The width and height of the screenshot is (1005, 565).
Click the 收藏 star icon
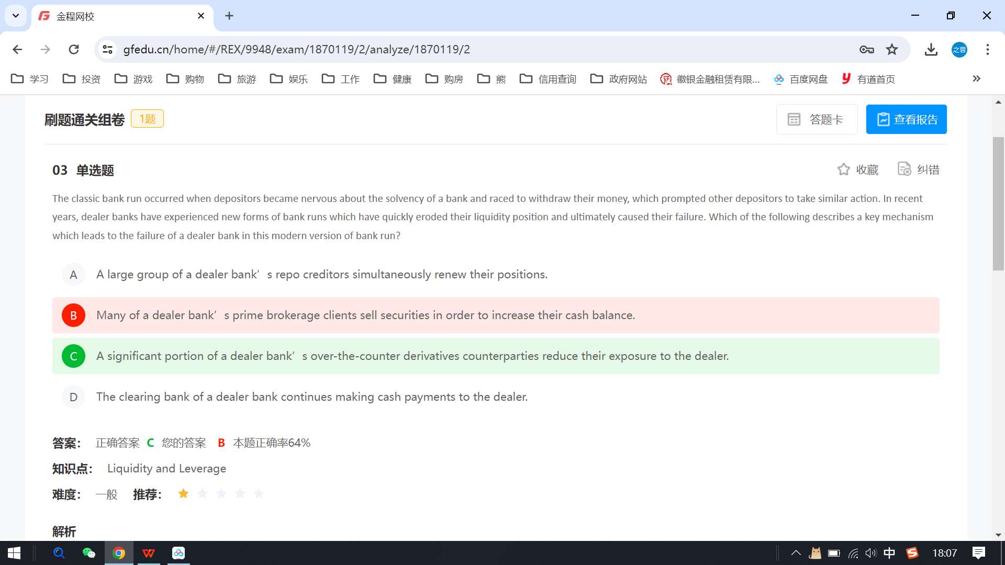(843, 169)
